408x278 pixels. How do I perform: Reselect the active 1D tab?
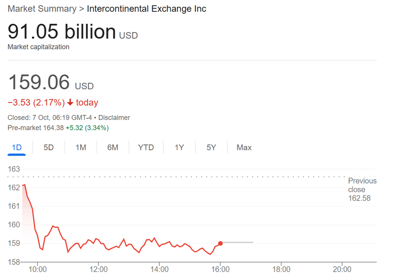[16, 147]
